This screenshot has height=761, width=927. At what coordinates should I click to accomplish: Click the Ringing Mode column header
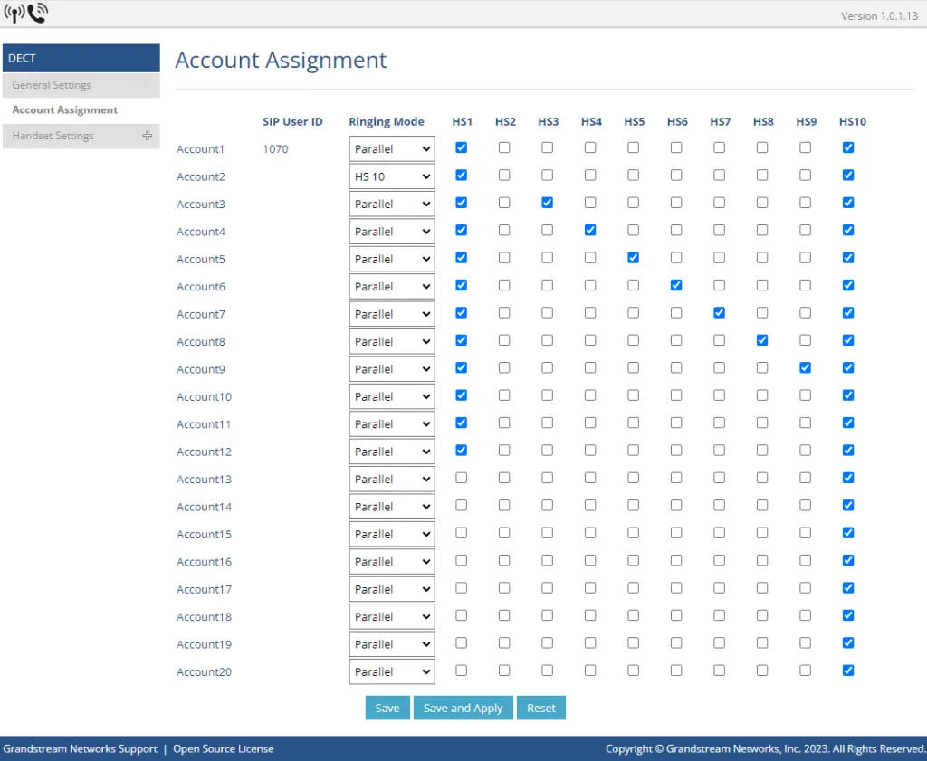pyautogui.click(x=386, y=122)
